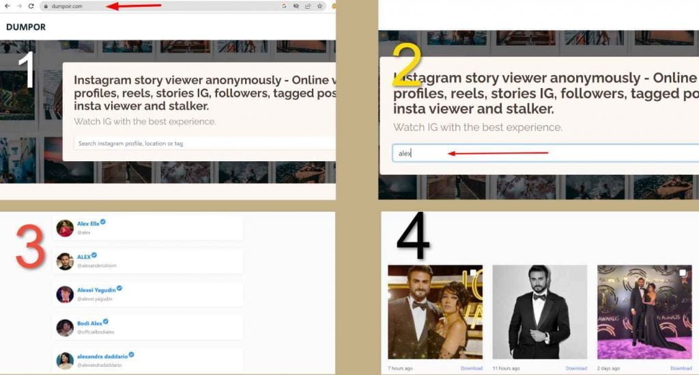The height and width of the screenshot is (375, 699).
Task: Click the search field containing 'alex'
Action: click(545, 153)
